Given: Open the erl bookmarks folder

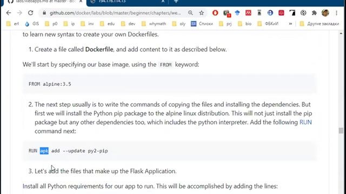Looking at the screenshot, I should tap(13, 24).
